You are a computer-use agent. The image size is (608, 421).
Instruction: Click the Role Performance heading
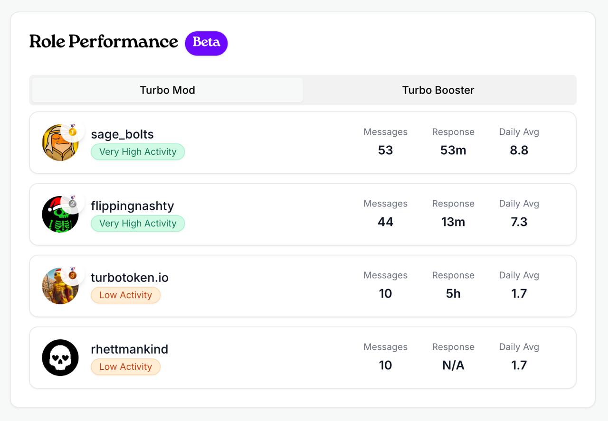pos(104,42)
